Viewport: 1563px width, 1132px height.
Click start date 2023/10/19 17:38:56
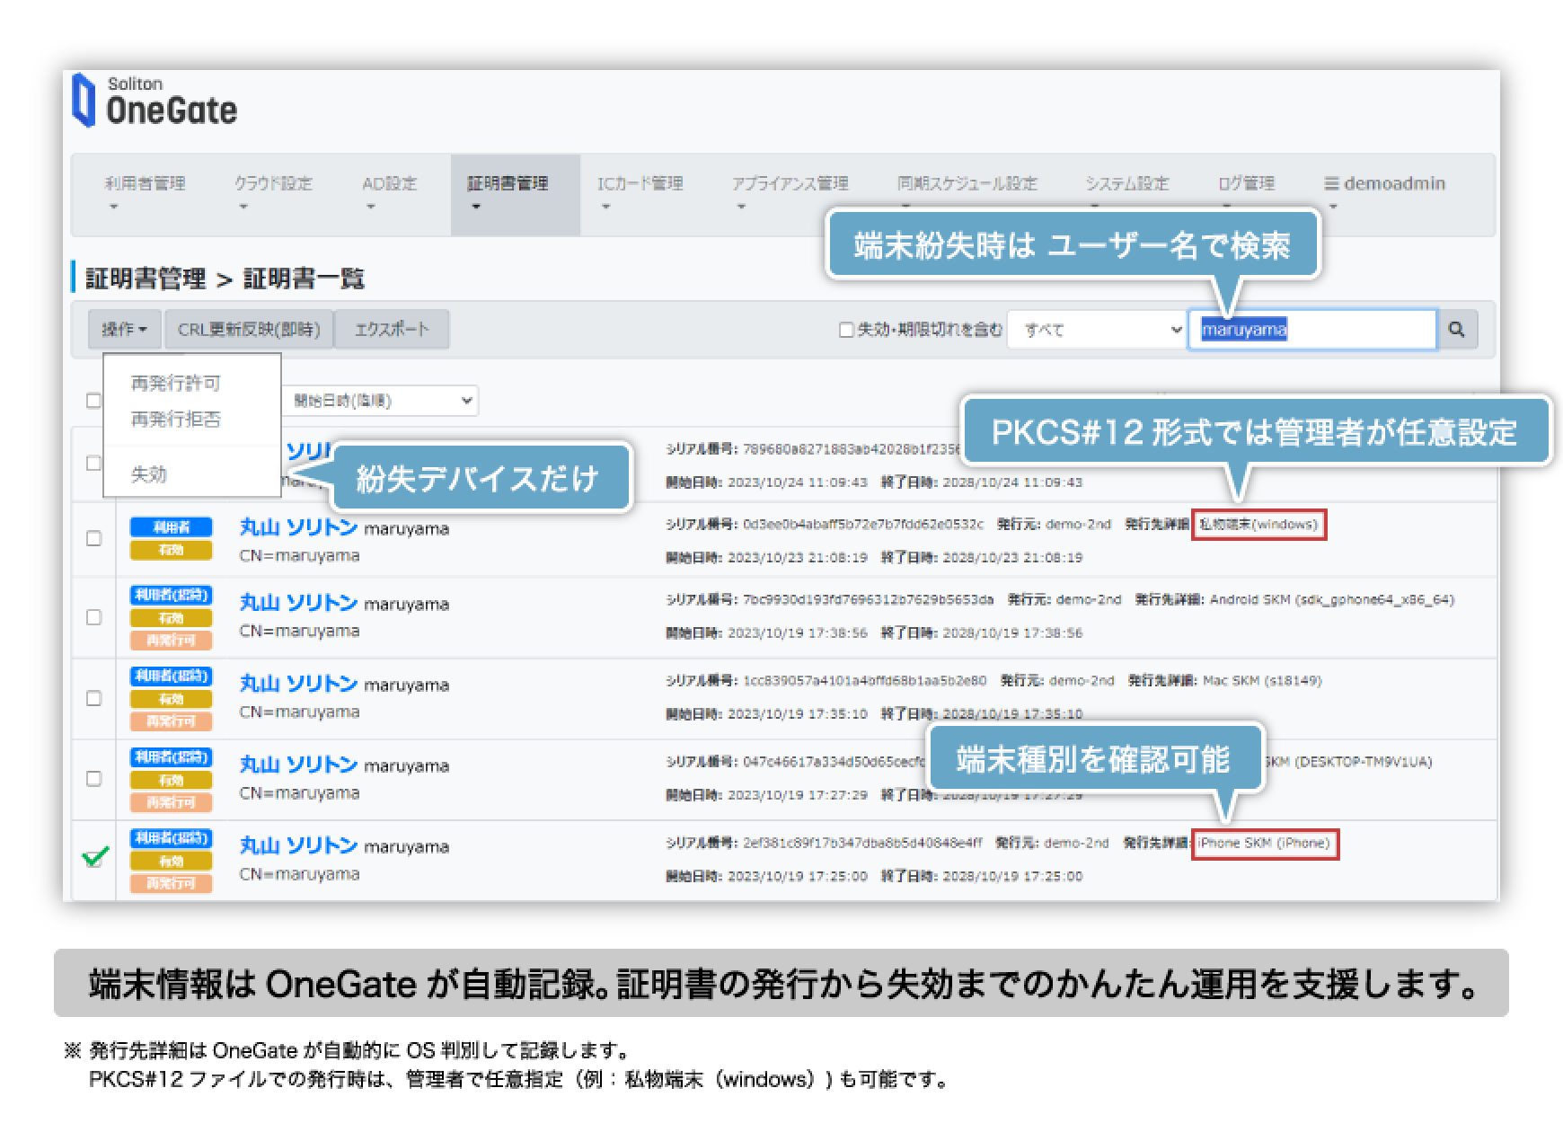[797, 633]
